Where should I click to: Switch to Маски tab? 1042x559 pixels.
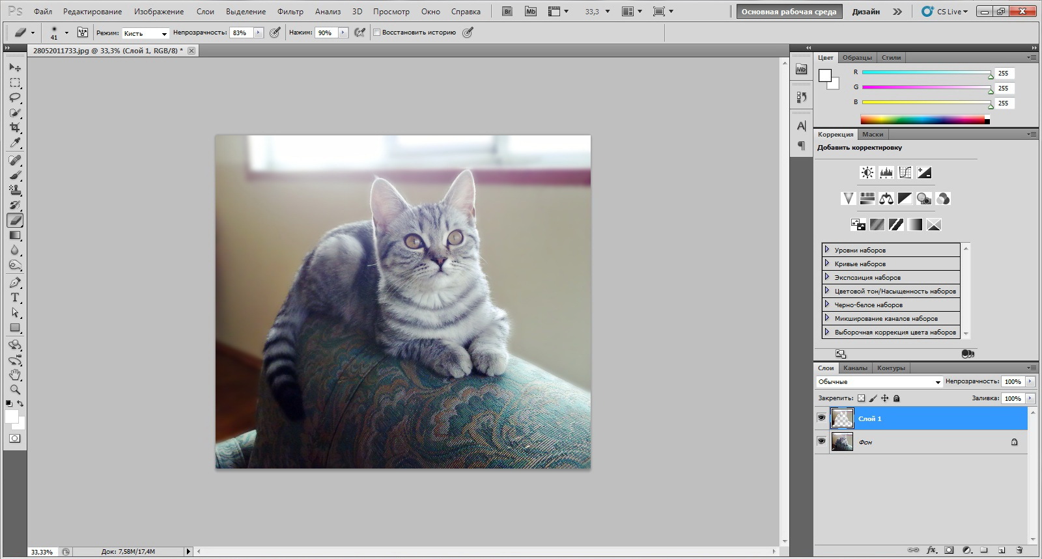point(873,135)
